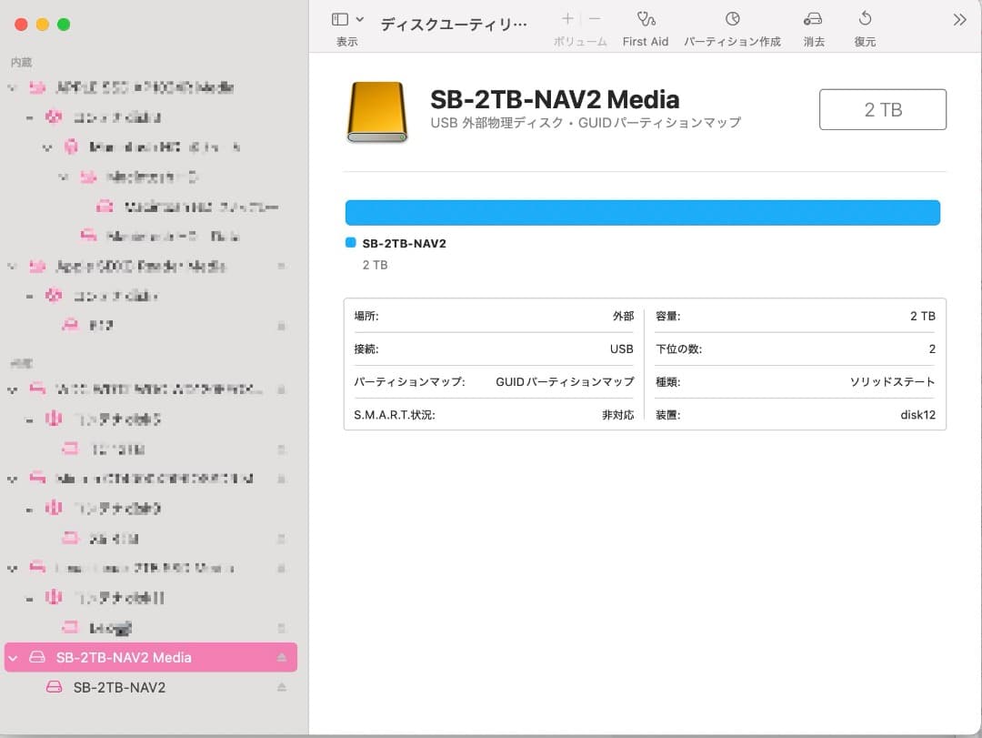This screenshot has height=738, width=982.
Task: Click the blue legend swatch beside SB-2TB-NAV2
Action: (x=349, y=242)
